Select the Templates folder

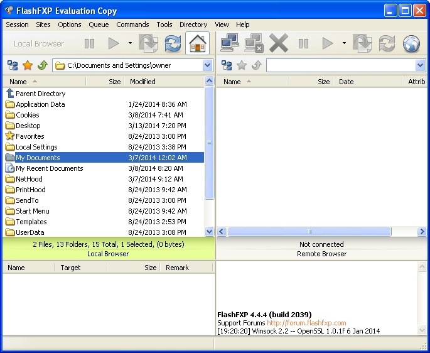click(26, 222)
